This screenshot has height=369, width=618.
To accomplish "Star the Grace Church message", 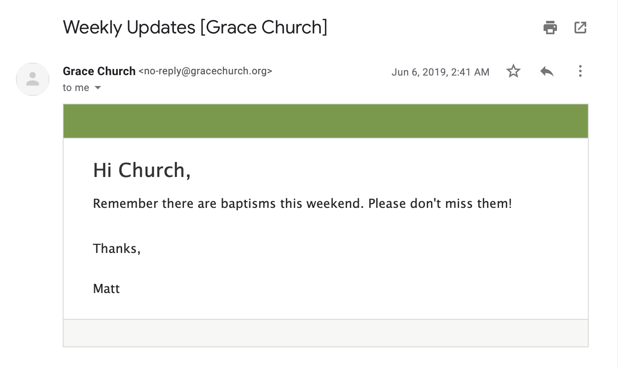I will click(513, 71).
